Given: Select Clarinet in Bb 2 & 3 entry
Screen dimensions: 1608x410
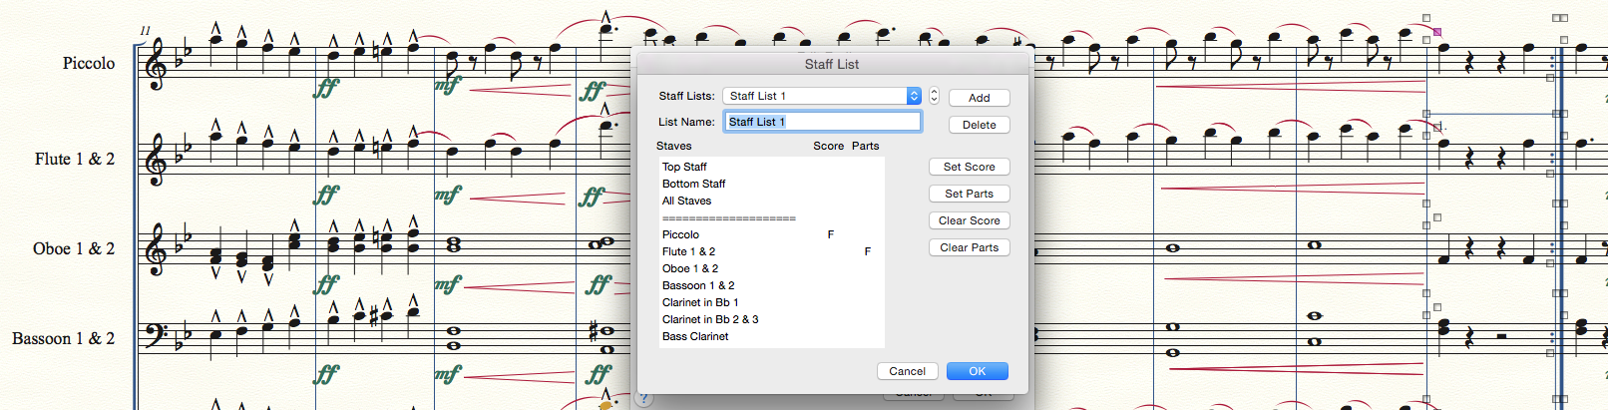Looking at the screenshot, I should click(710, 320).
